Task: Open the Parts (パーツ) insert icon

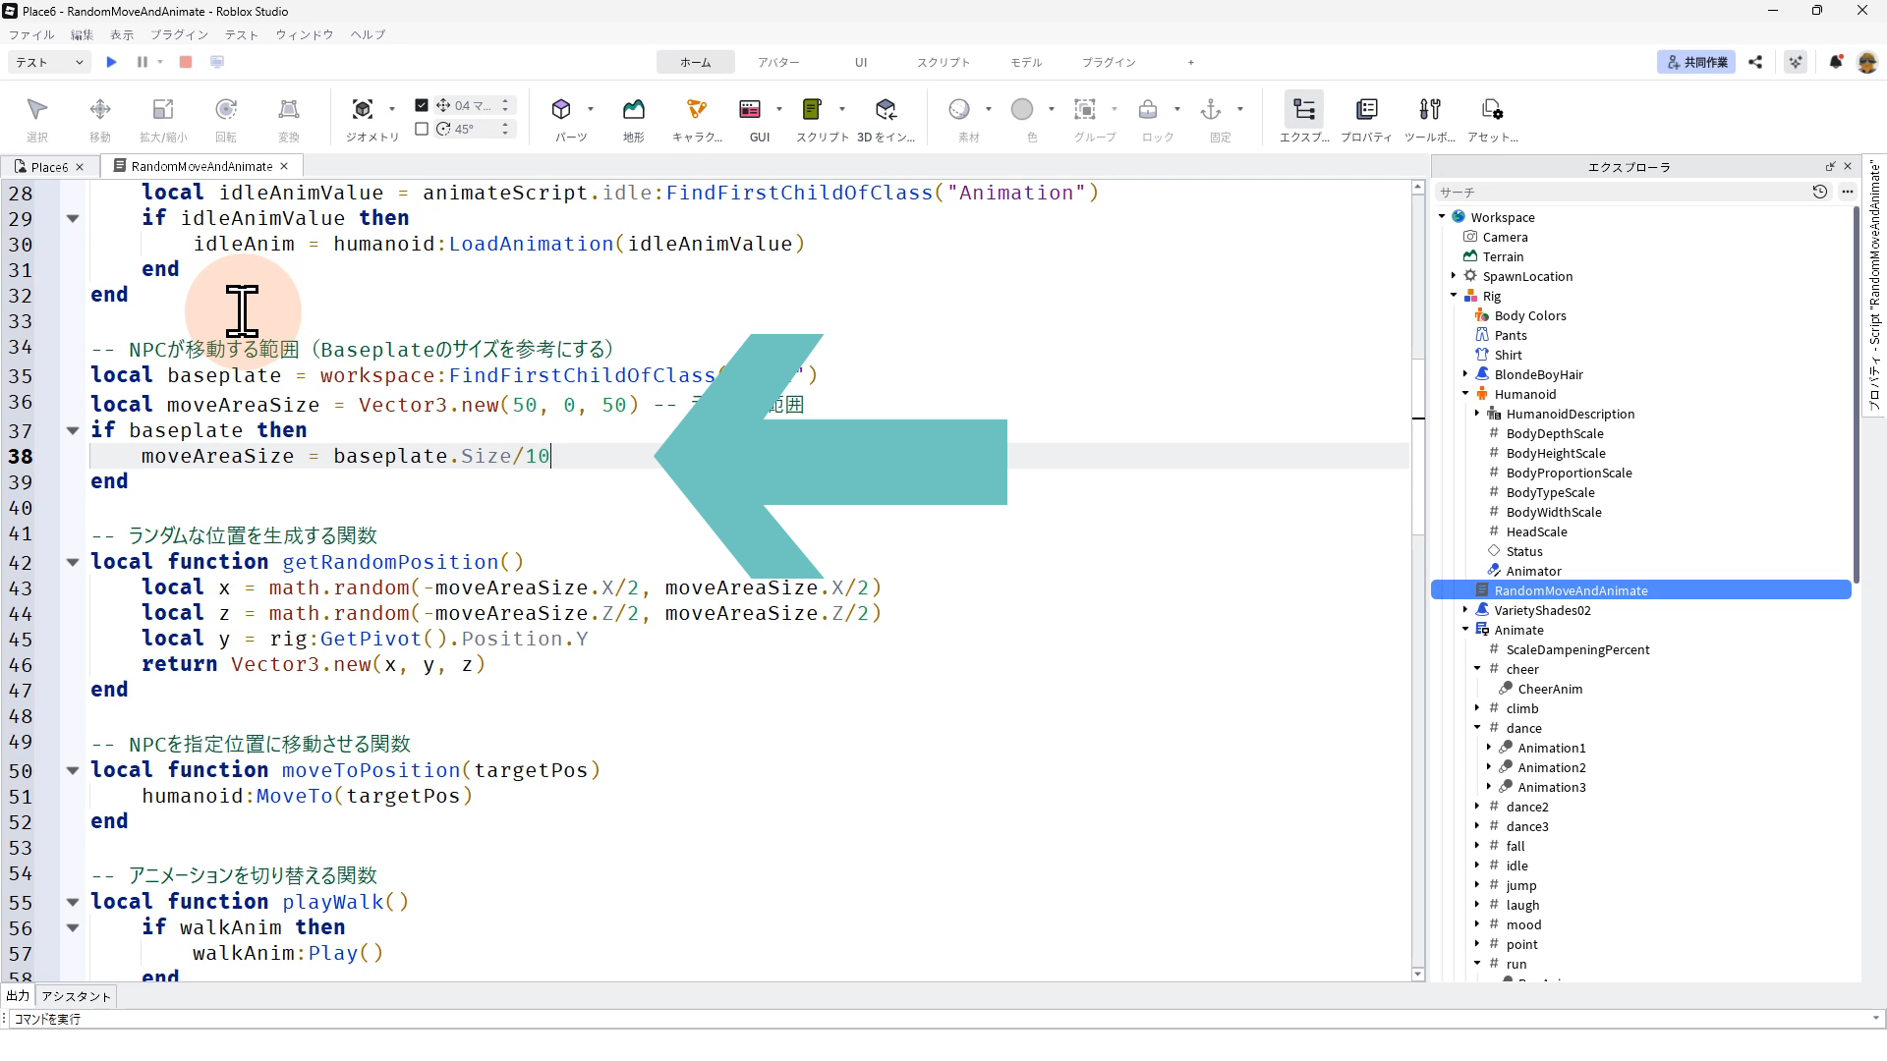Action: coord(561,109)
